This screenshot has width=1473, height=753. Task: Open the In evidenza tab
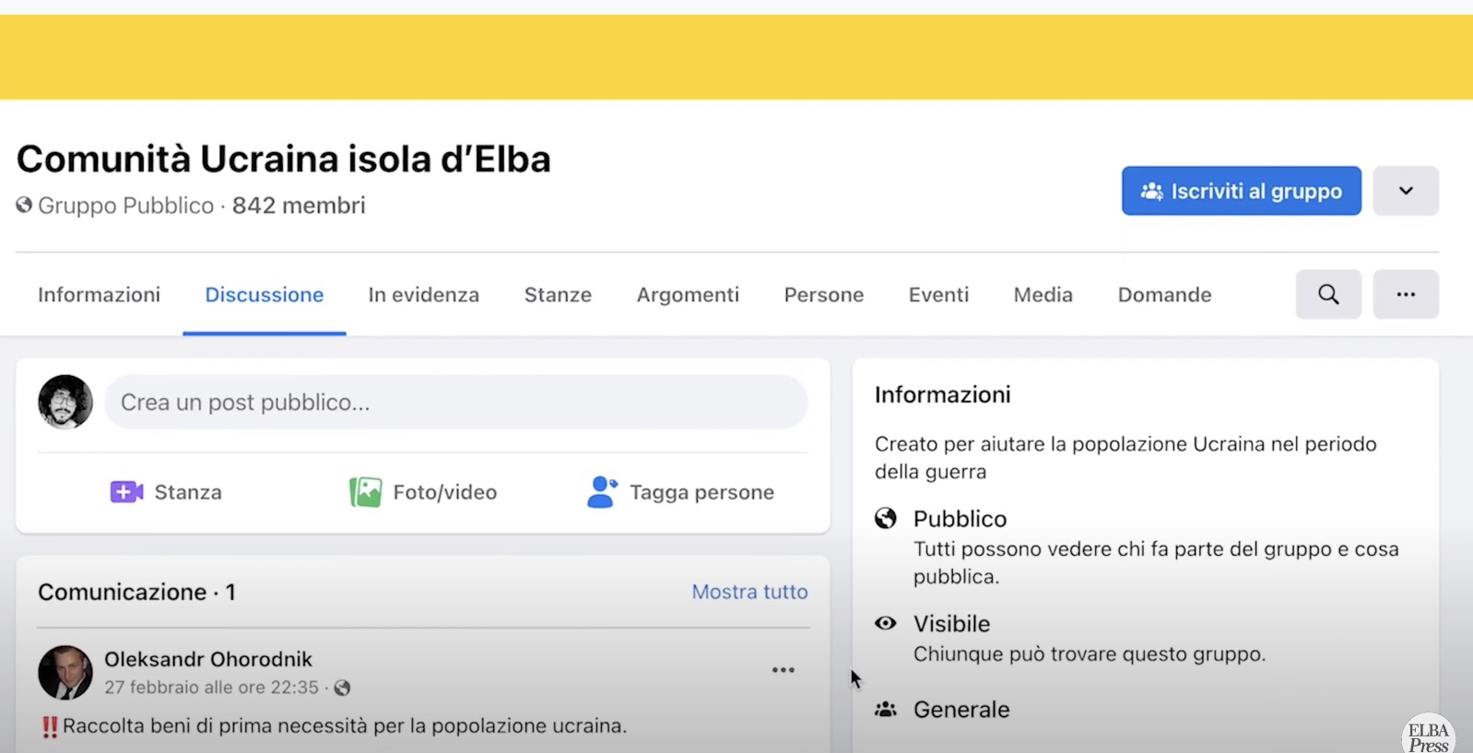[424, 295]
